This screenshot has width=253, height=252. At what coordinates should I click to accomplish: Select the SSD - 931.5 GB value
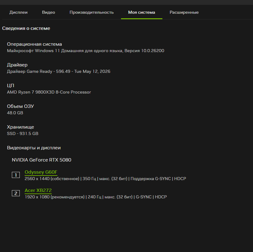point(23,133)
